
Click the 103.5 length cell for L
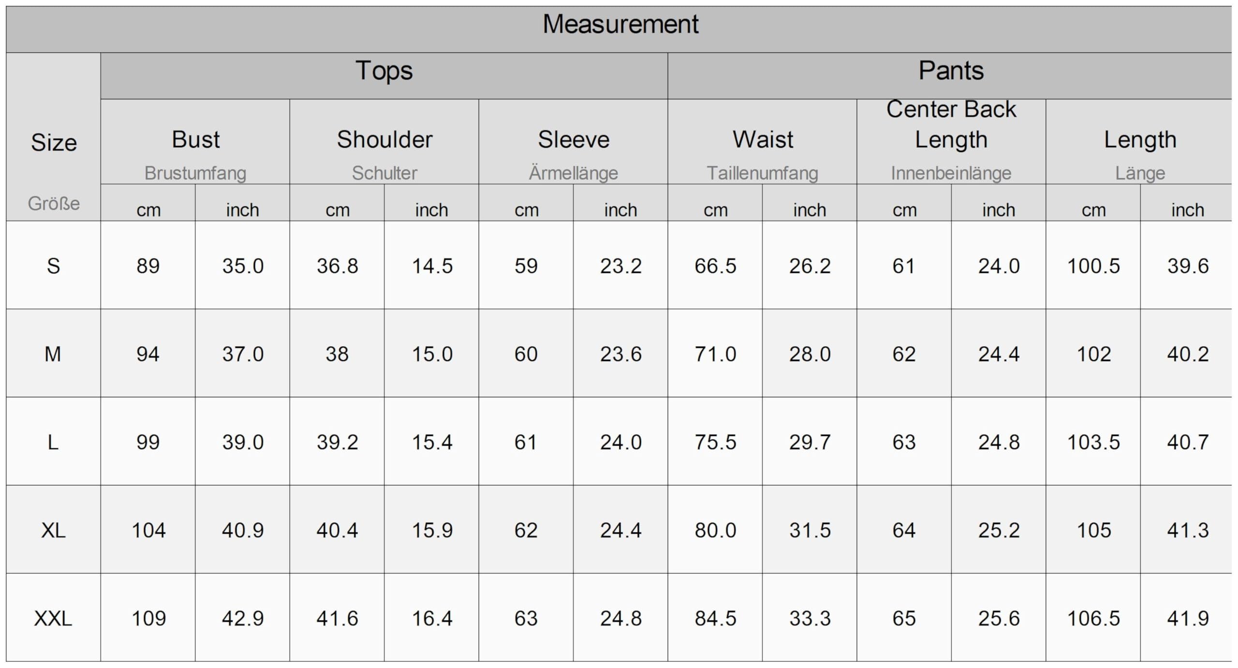(1093, 442)
